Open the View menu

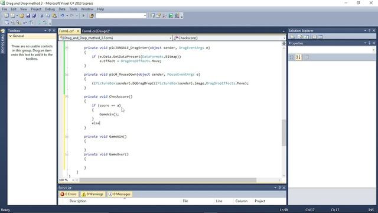click(24, 9)
